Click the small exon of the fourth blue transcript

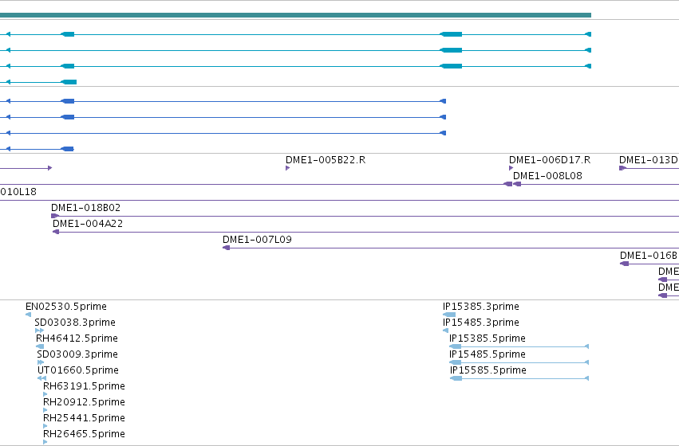pyautogui.click(x=67, y=149)
